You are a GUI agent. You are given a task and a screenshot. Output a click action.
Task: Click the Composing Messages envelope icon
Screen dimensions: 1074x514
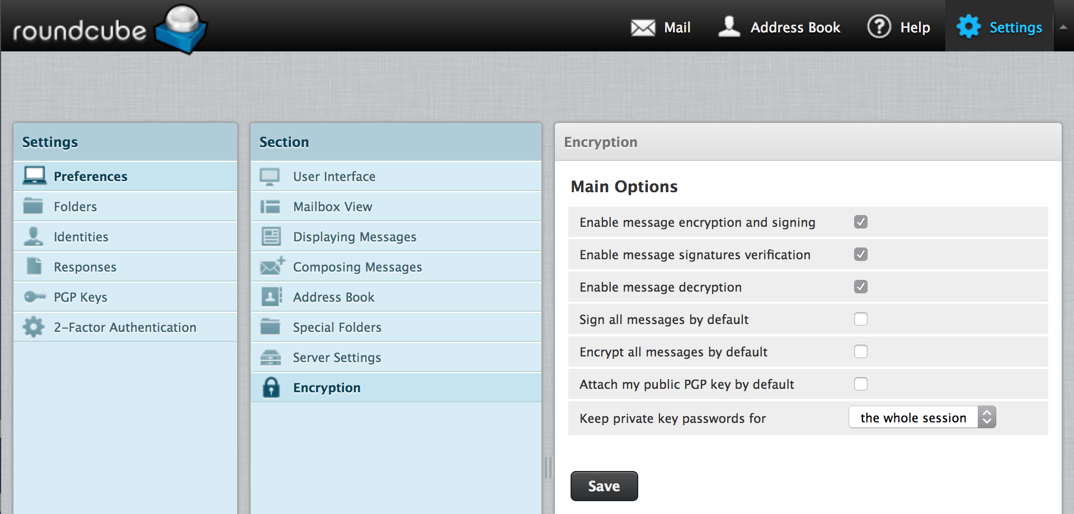pos(272,266)
